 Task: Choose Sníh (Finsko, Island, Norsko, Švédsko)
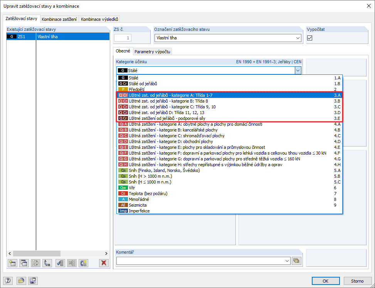[230, 170]
